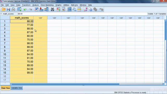Save the dataset with the floppy icon
The image size is (167, 94).
(x=8, y=9)
